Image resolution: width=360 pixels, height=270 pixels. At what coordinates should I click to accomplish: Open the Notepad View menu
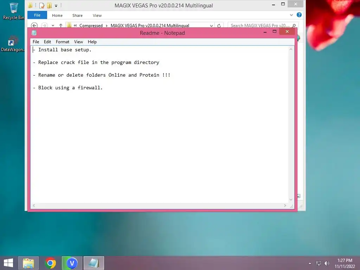[x=78, y=42]
